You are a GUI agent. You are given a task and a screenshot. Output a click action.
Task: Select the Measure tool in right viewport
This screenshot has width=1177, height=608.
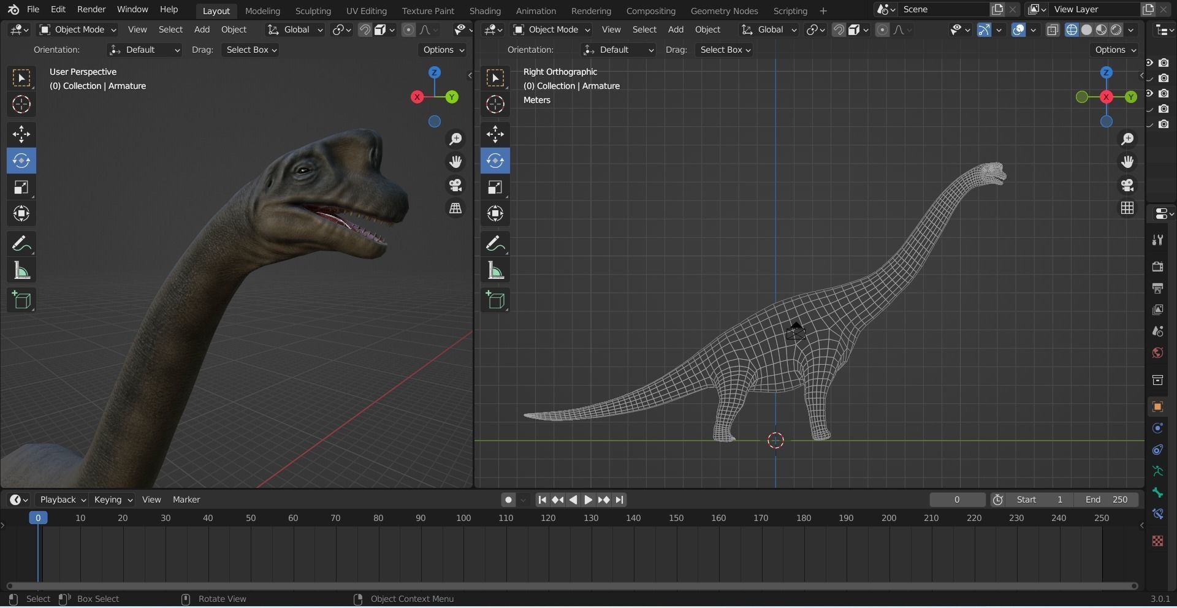click(495, 270)
